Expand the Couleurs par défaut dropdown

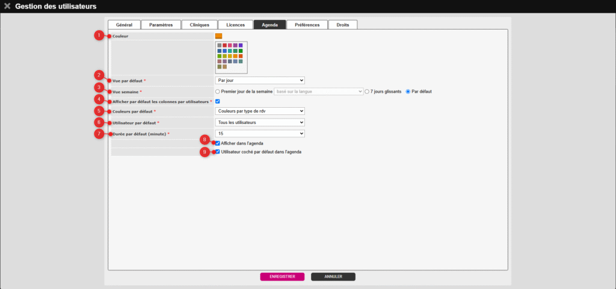pyautogui.click(x=260, y=111)
